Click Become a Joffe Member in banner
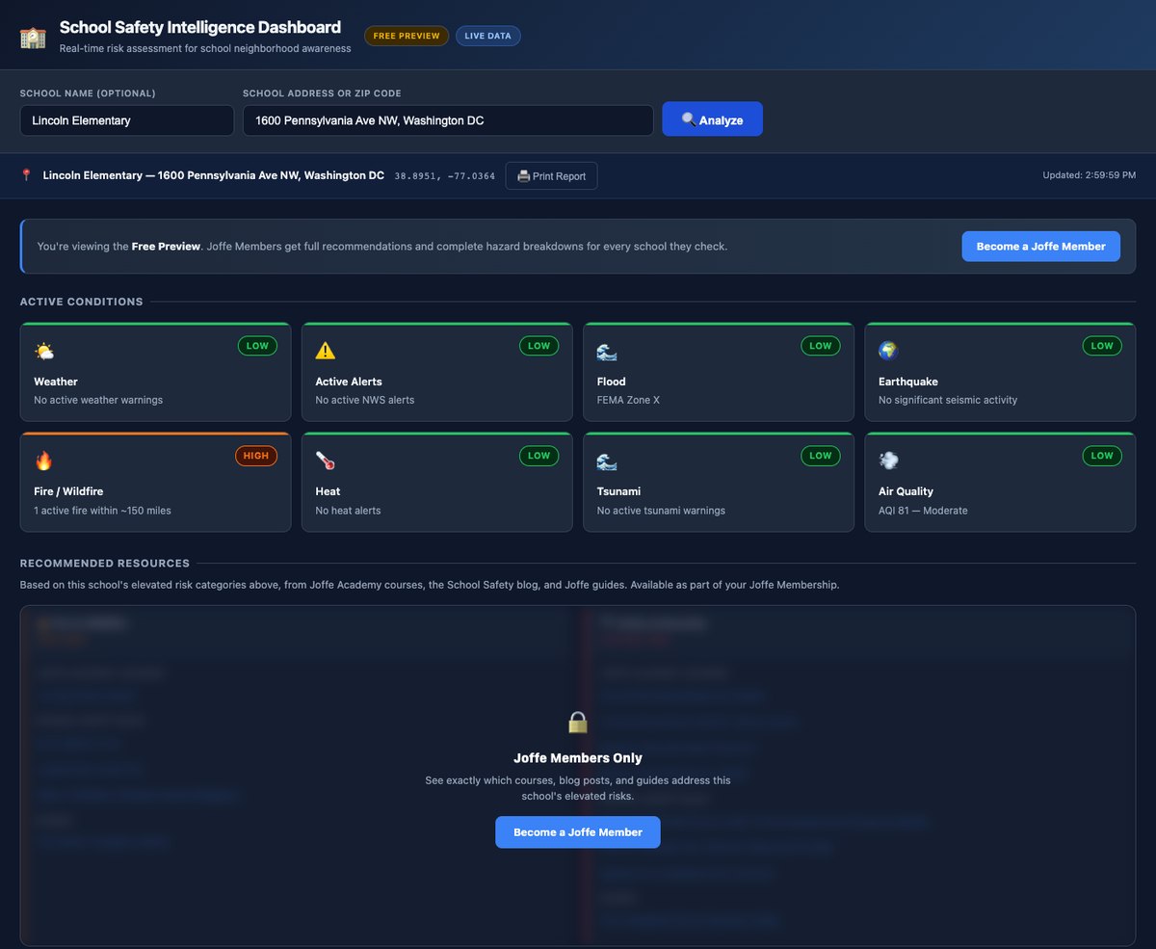 click(x=1041, y=247)
